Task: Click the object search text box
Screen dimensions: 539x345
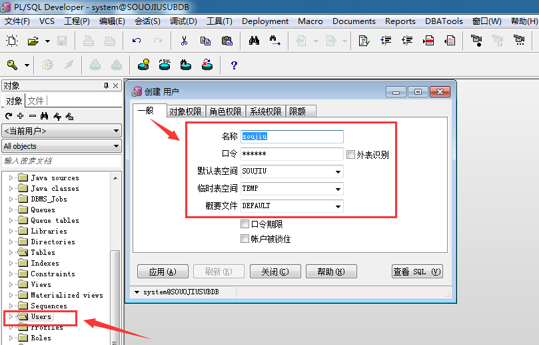Action: [x=61, y=161]
